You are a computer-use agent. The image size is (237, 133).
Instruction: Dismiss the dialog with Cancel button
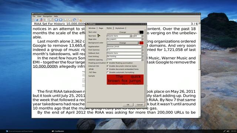pyautogui.click(x=140, y=105)
